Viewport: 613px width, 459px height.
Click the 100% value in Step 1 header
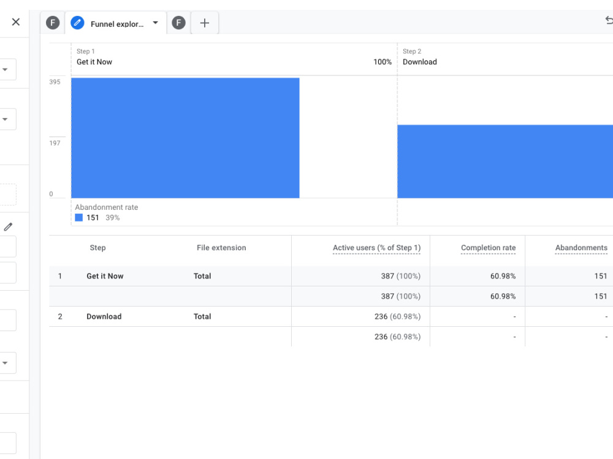pyautogui.click(x=383, y=62)
